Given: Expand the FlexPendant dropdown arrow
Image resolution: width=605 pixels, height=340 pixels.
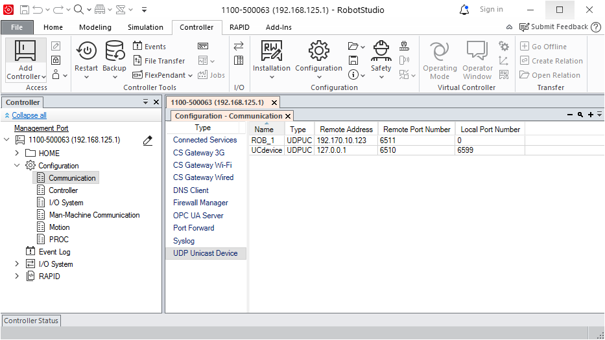Looking at the screenshot, I should click(190, 76).
